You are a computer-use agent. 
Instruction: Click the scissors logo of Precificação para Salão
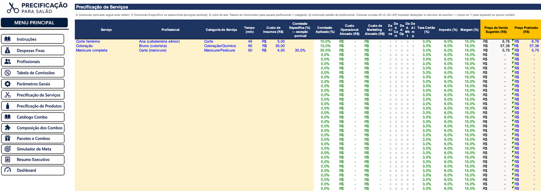tap(13, 8)
